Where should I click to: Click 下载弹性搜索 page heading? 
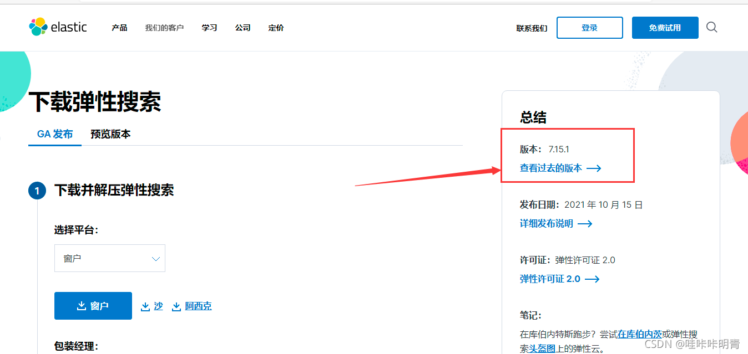click(95, 102)
